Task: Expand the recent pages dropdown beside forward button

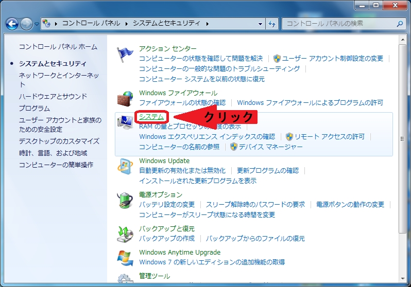Action: coord(38,24)
